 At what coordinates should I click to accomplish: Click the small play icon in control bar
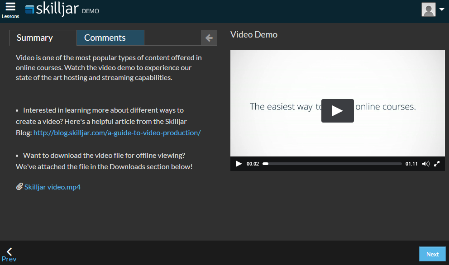point(239,164)
